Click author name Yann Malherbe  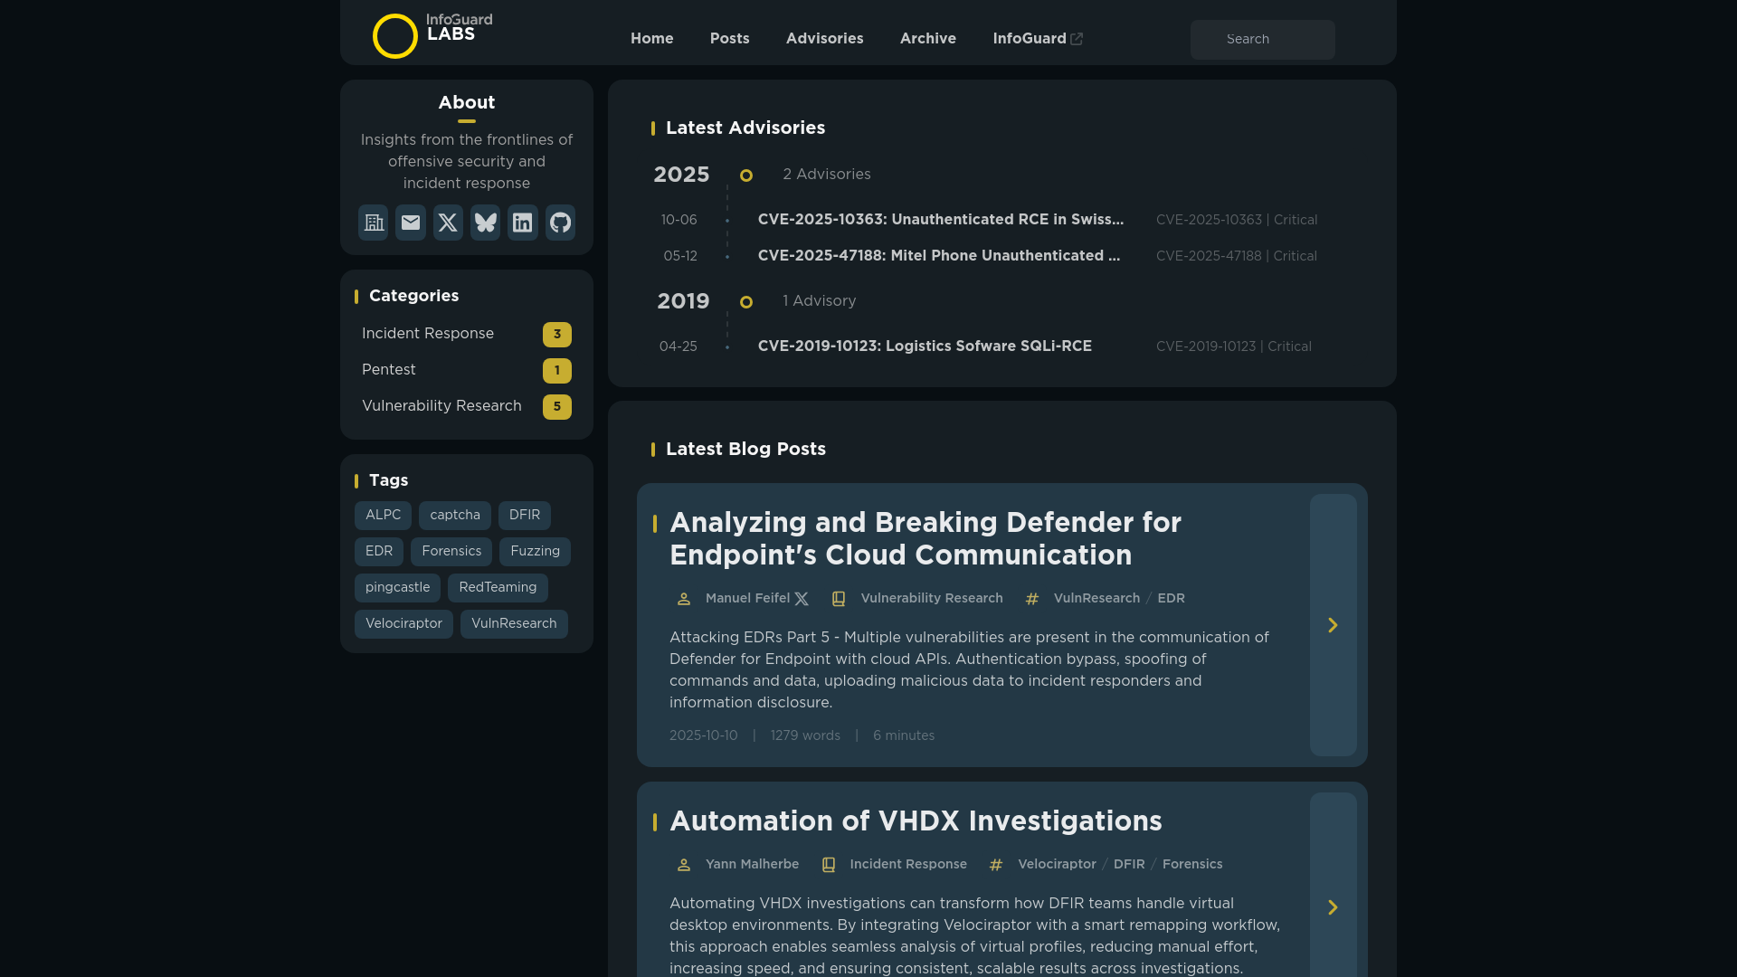tap(752, 865)
